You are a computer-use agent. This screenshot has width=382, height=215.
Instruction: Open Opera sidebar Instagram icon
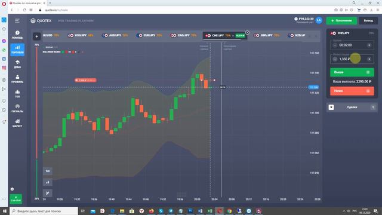tap(4, 68)
